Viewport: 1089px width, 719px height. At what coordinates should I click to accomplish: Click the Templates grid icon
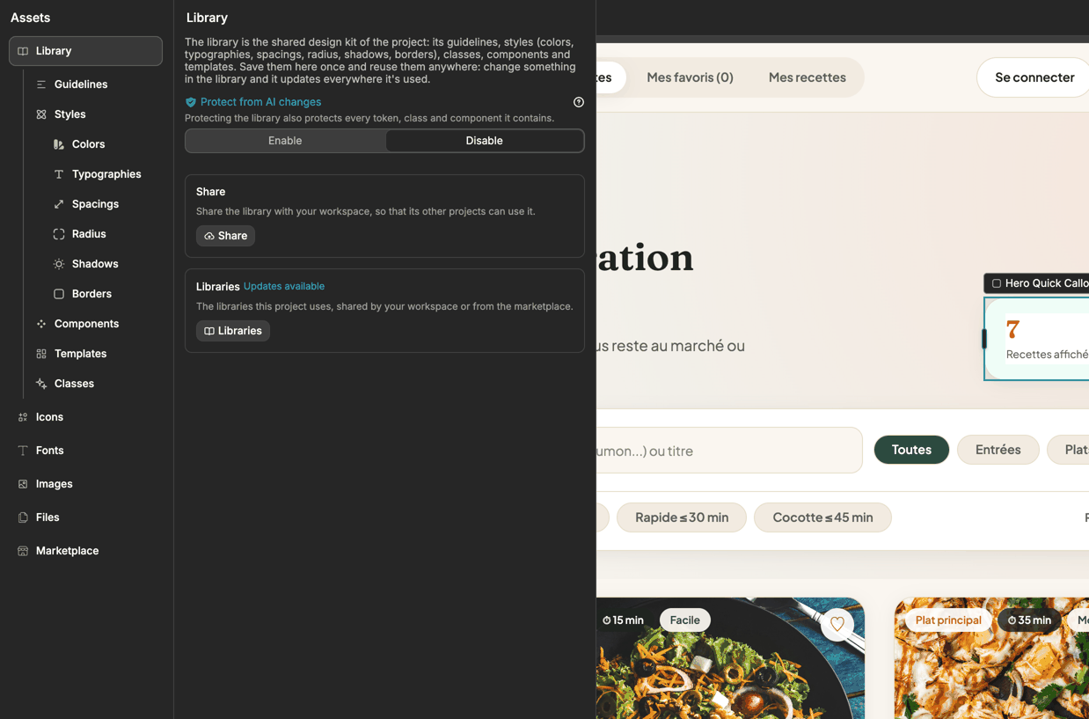pyautogui.click(x=41, y=354)
